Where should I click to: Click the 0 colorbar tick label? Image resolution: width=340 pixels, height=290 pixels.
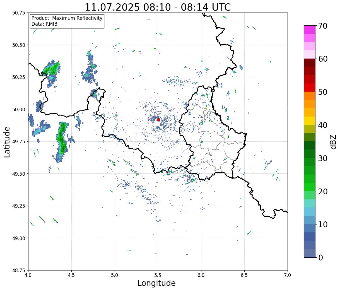click(x=320, y=258)
